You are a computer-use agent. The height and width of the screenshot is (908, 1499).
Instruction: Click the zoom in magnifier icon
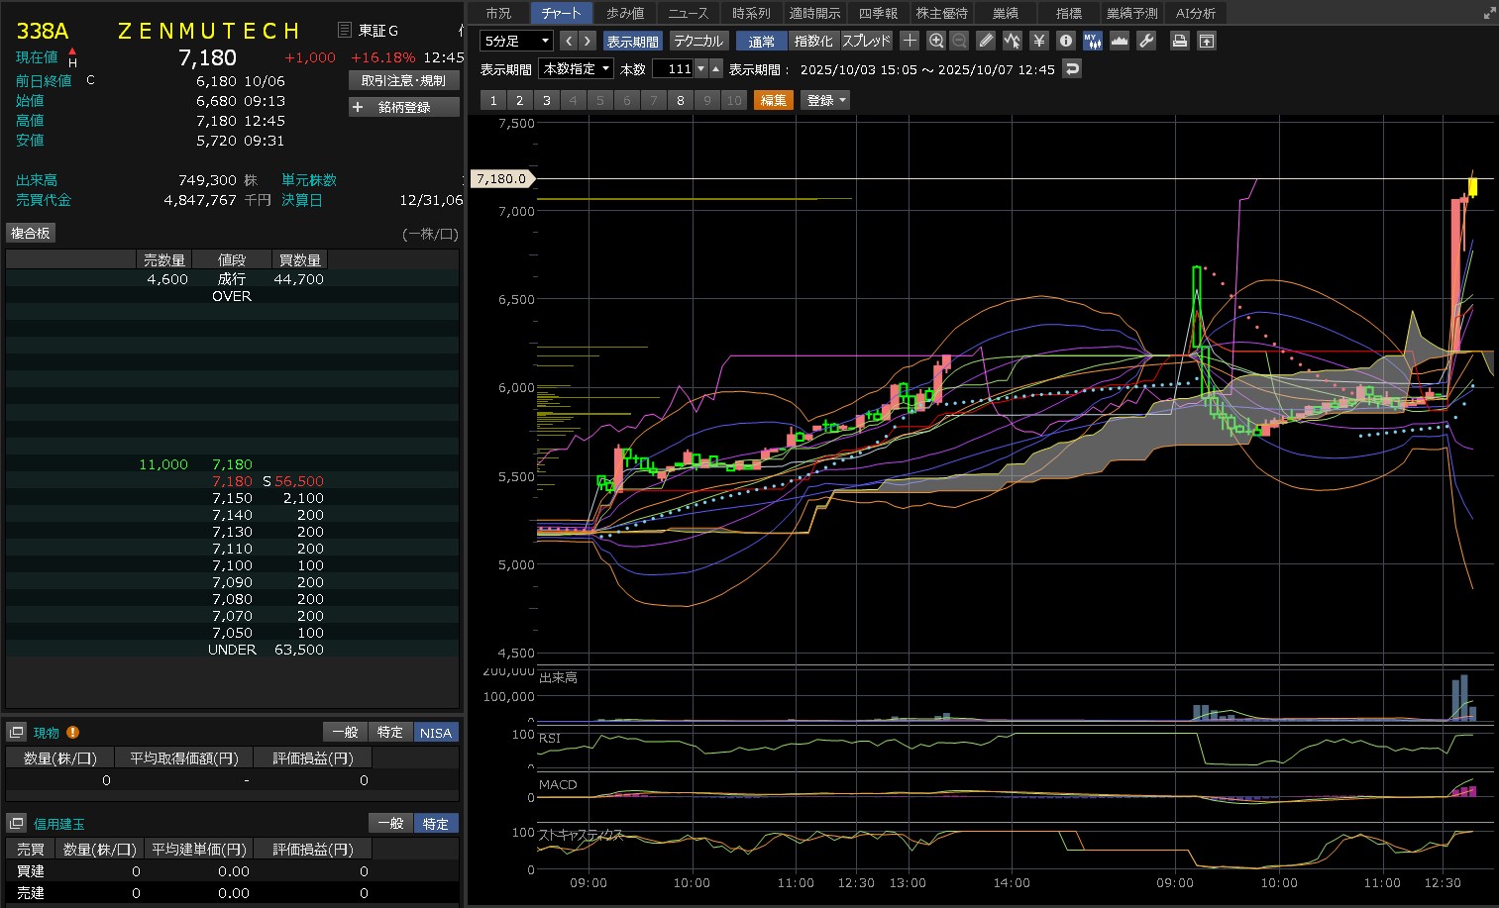pos(935,41)
